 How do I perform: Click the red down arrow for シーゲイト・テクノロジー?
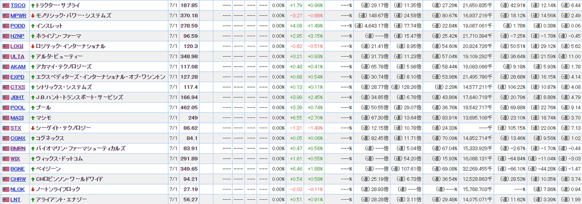[x=32, y=128]
